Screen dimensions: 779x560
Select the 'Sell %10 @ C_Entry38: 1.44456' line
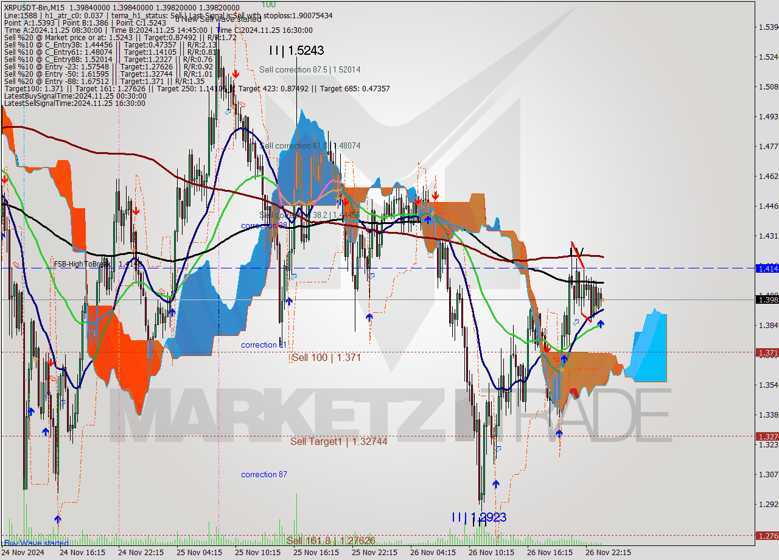click(x=110, y=44)
